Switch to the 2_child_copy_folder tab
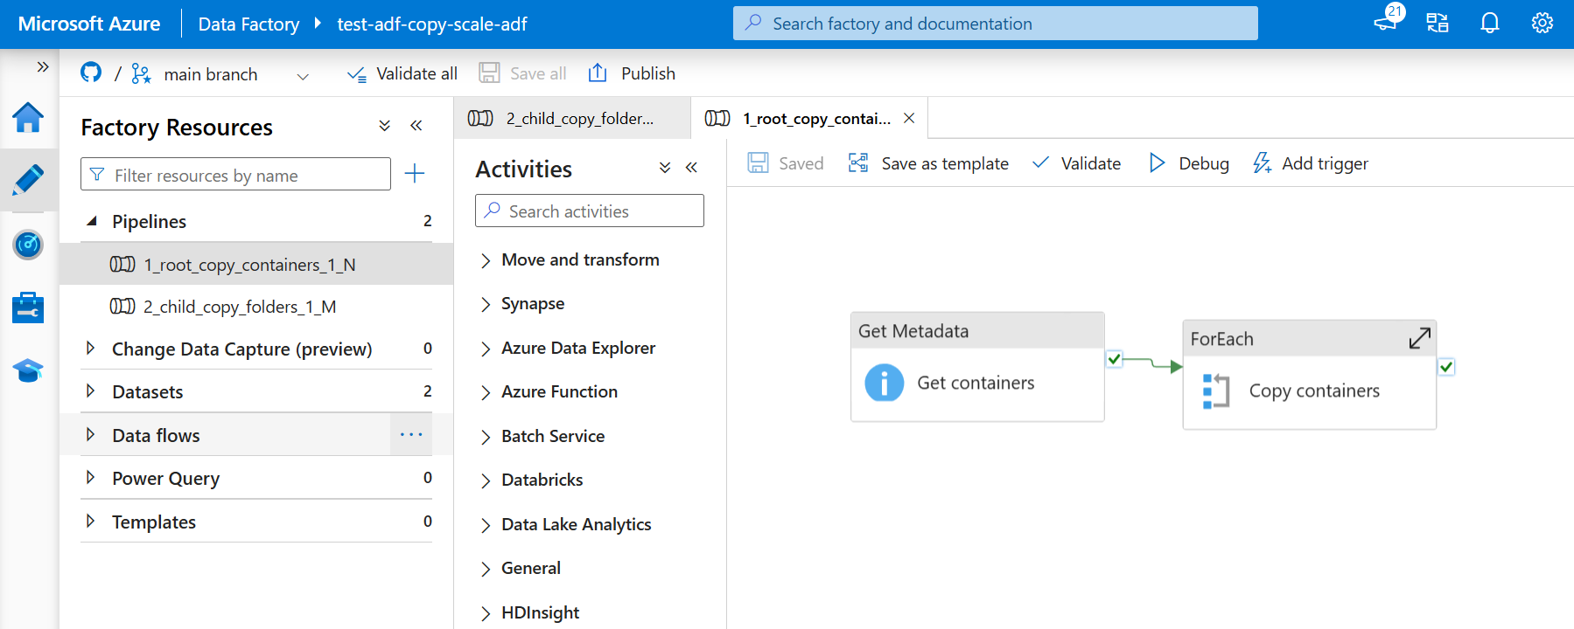The image size is (1574, 629). coord(571,119)
